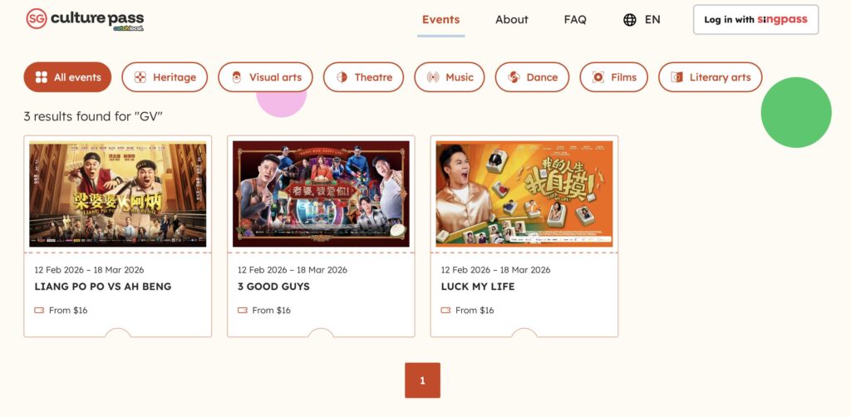Choose the Theatre filter icon
The height and width of the screenshot is (417, 851).
pyautogui.click(x=342, y=77)
